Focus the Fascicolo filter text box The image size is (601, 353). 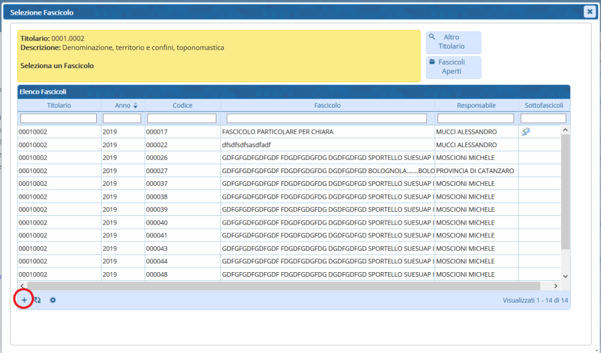pyautogui.click(x=327, y=118)
